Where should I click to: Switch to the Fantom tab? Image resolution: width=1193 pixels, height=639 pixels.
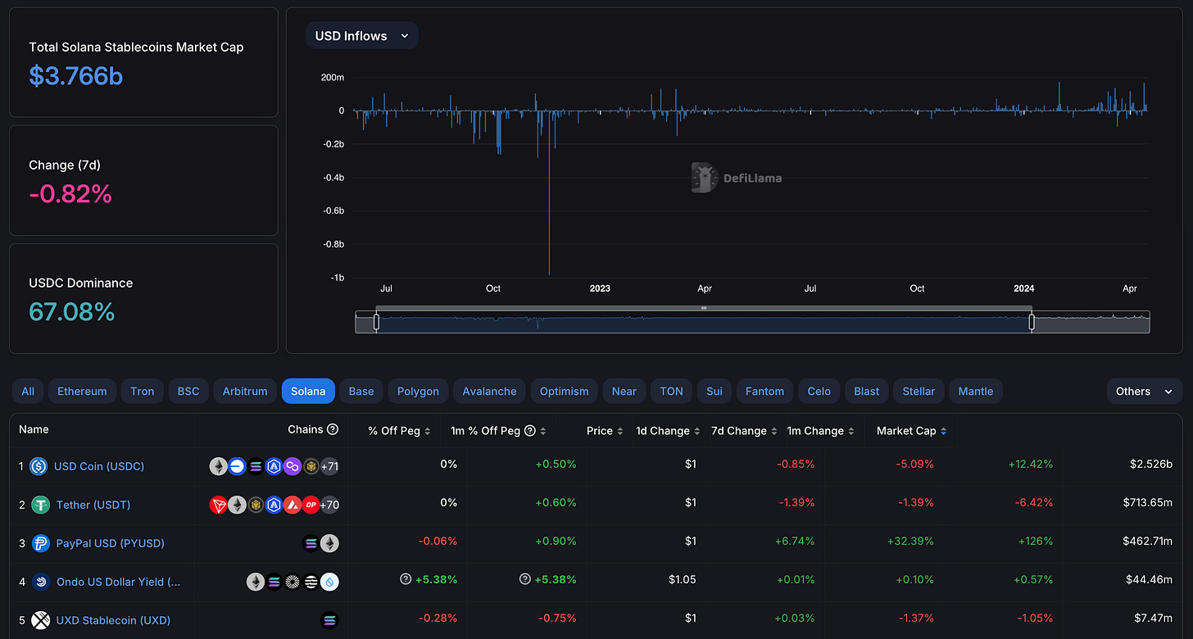point(765,392)
